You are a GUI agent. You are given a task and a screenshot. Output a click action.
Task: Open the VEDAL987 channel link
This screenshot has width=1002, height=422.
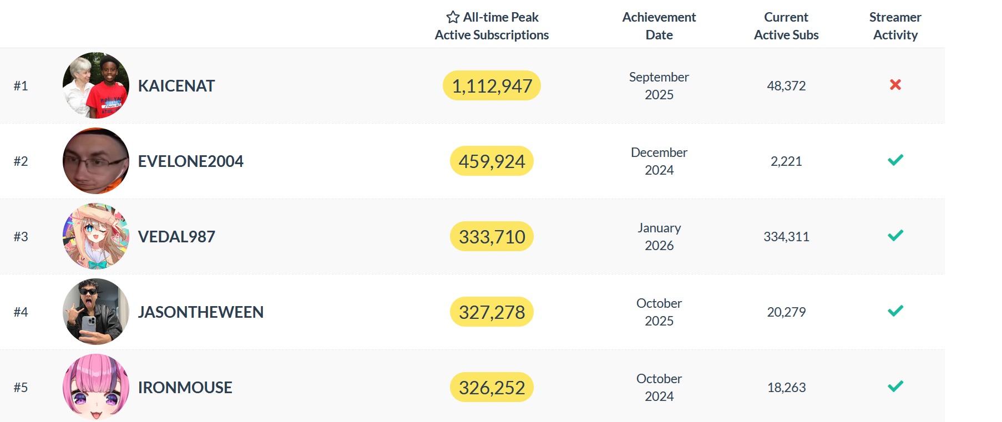click(176, 237)
